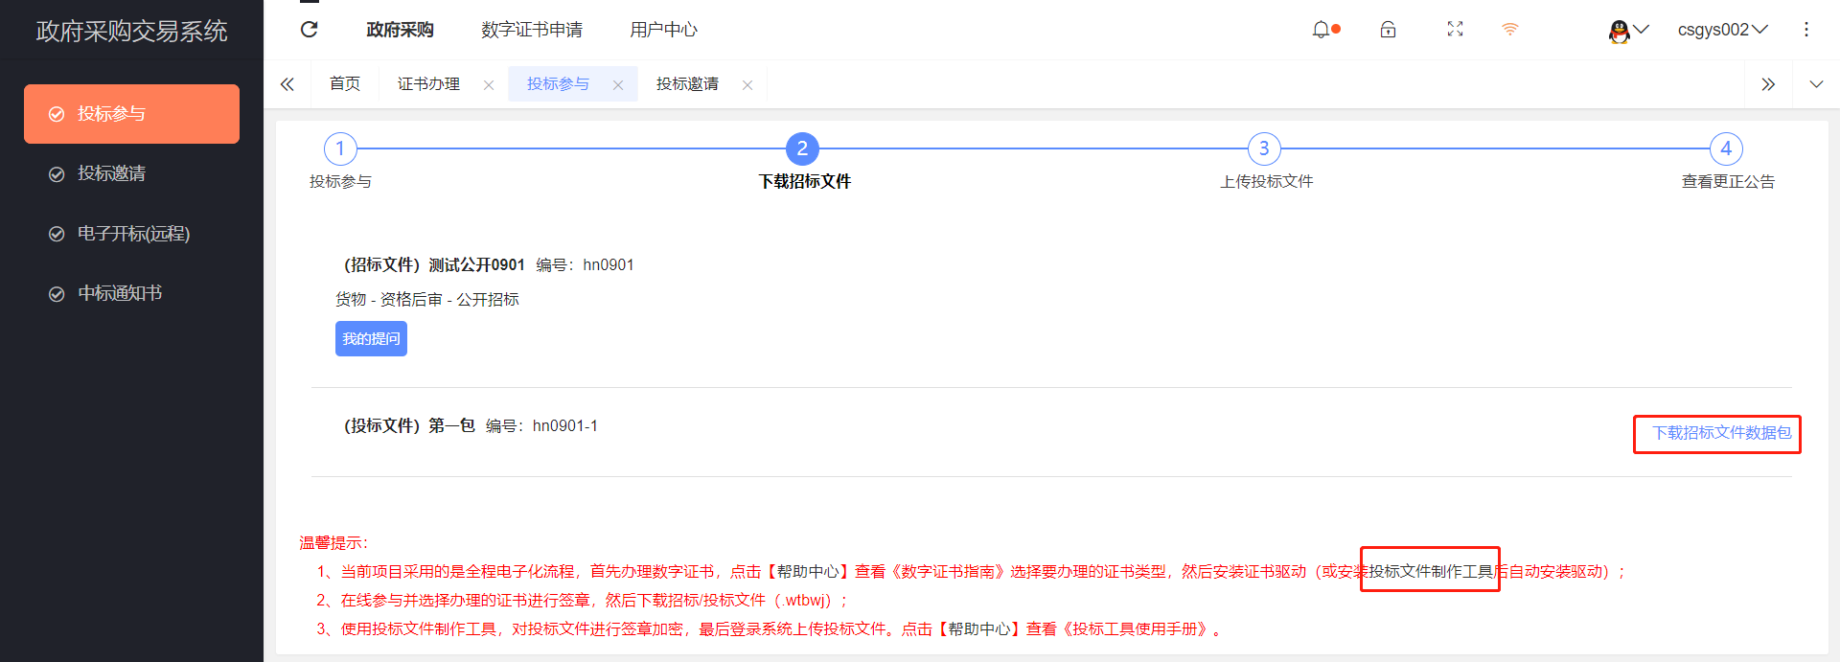Viewport: 1840px width, 662px height.
Task: Open the vertical three-dot more menu
Action: 1806,30
